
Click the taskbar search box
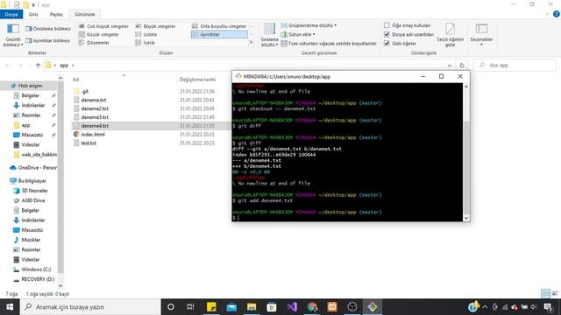coord(90,307)
